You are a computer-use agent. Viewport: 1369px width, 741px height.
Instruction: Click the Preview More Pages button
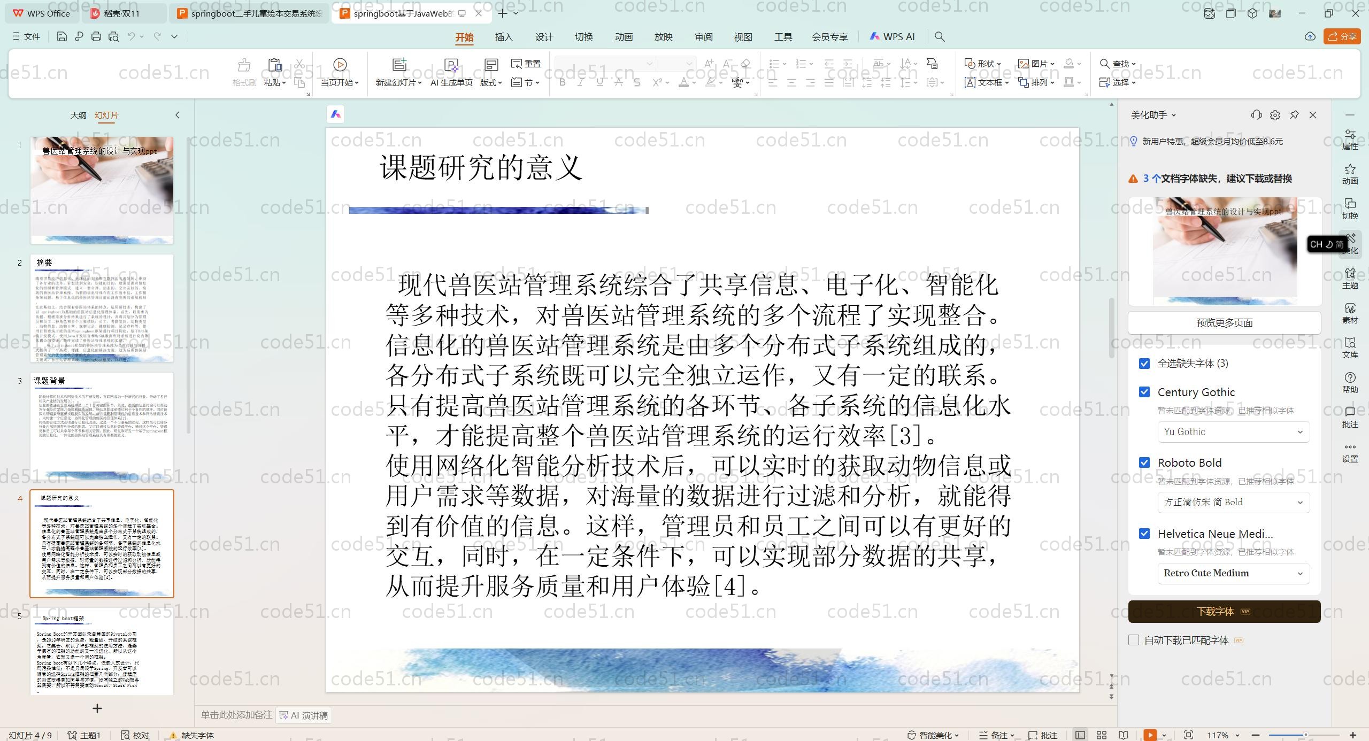coord(1224,323)
